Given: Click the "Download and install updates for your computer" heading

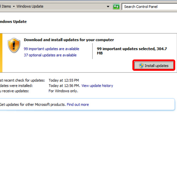Looking at the screenshot, I should [x=69, y=40].
